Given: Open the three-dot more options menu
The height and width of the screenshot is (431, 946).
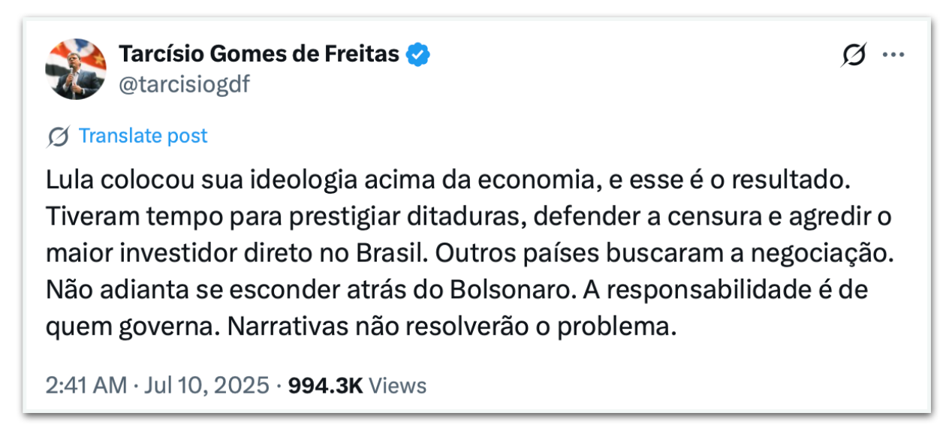Looking at the screenshot, I should [x=893, y=55].
